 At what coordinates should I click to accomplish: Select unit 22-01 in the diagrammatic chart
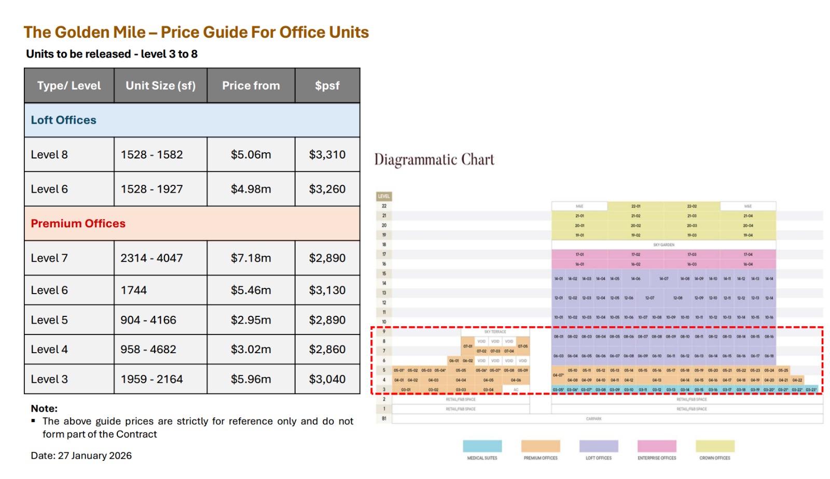coord(635,206)
